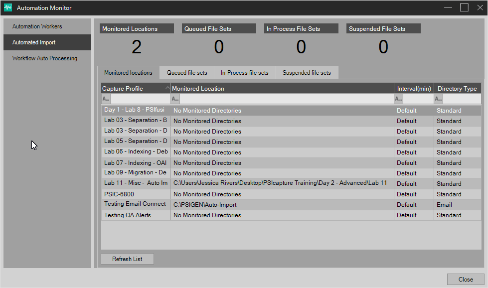Select Automated Import in the sidebar
Viewport: 488px width, 288px height.
pyautogui.click(x=47, y=42)
